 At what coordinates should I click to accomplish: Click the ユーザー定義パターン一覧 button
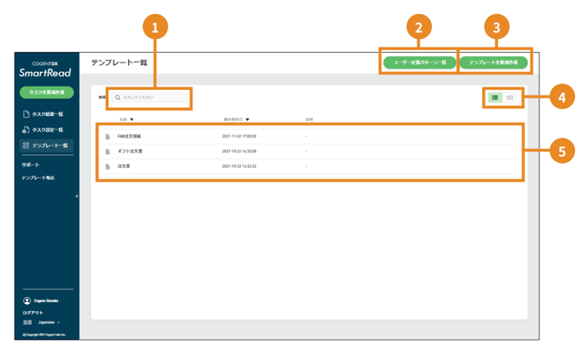(x=419, y=62)
